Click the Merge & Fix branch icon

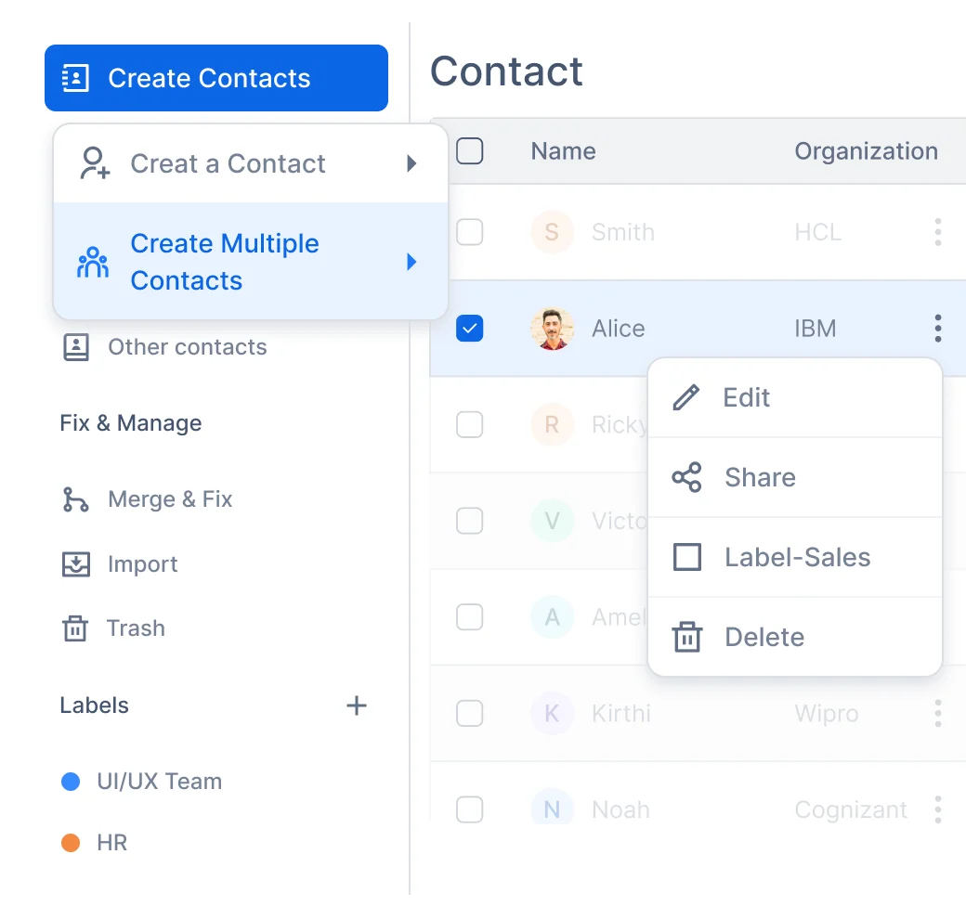click(x=75, y=499)
